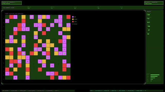Screen dimensions: 165x92
Task: Click the 27 value in header strip
Action: click(122, 8)
